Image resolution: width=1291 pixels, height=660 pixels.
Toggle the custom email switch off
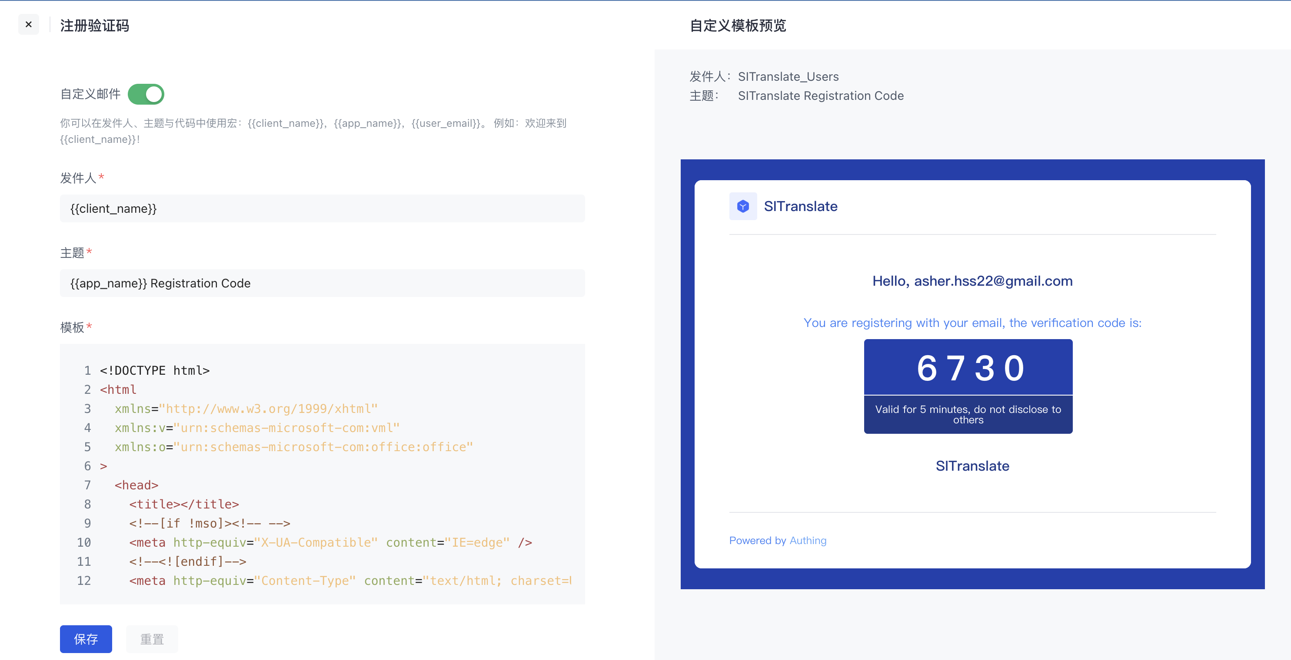(146, 94)
